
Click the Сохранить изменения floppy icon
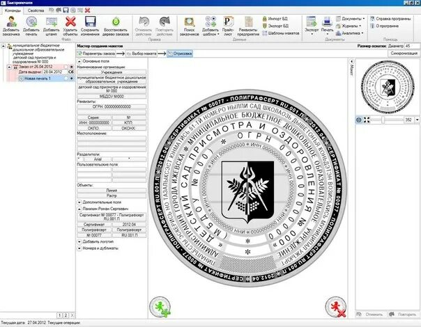[x=90, y=22]
